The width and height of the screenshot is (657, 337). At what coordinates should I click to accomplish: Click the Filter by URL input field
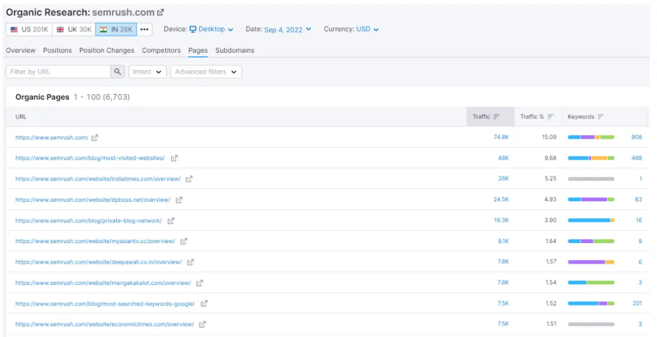(58, 72)
